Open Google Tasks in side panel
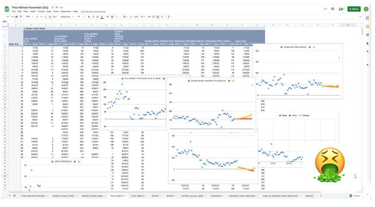Screen dimensions: 375x207 point(367,34)
